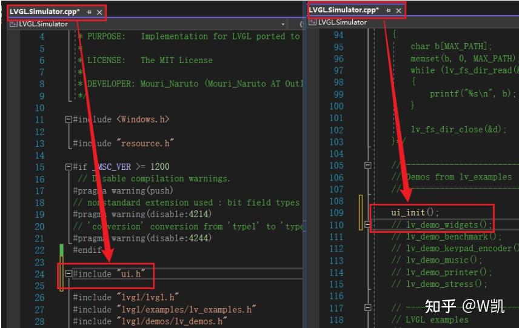
Task: Click the #include "resource.h" line
Action: (123, 143)
